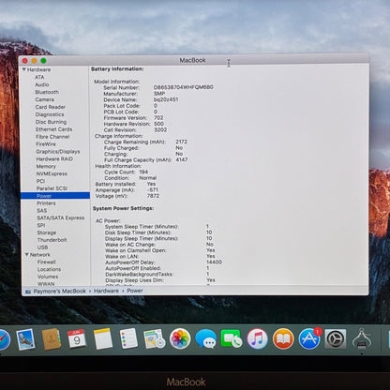The image size is (390, 390).
Task: Open Photos app from the dock
Action: click(x=180, y=338)
